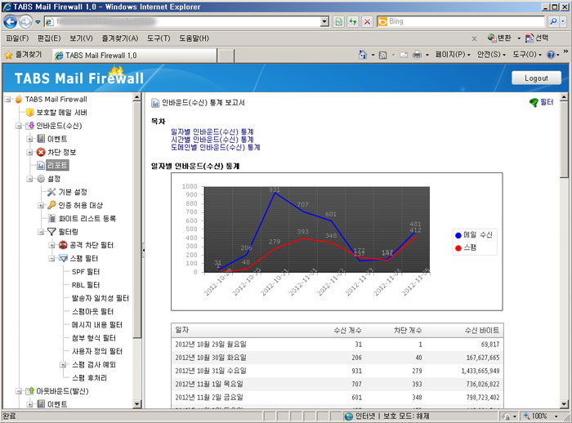Click the shield icon for 보호할 메일 서버
The image size is (572, 423).
coord(30,113)
